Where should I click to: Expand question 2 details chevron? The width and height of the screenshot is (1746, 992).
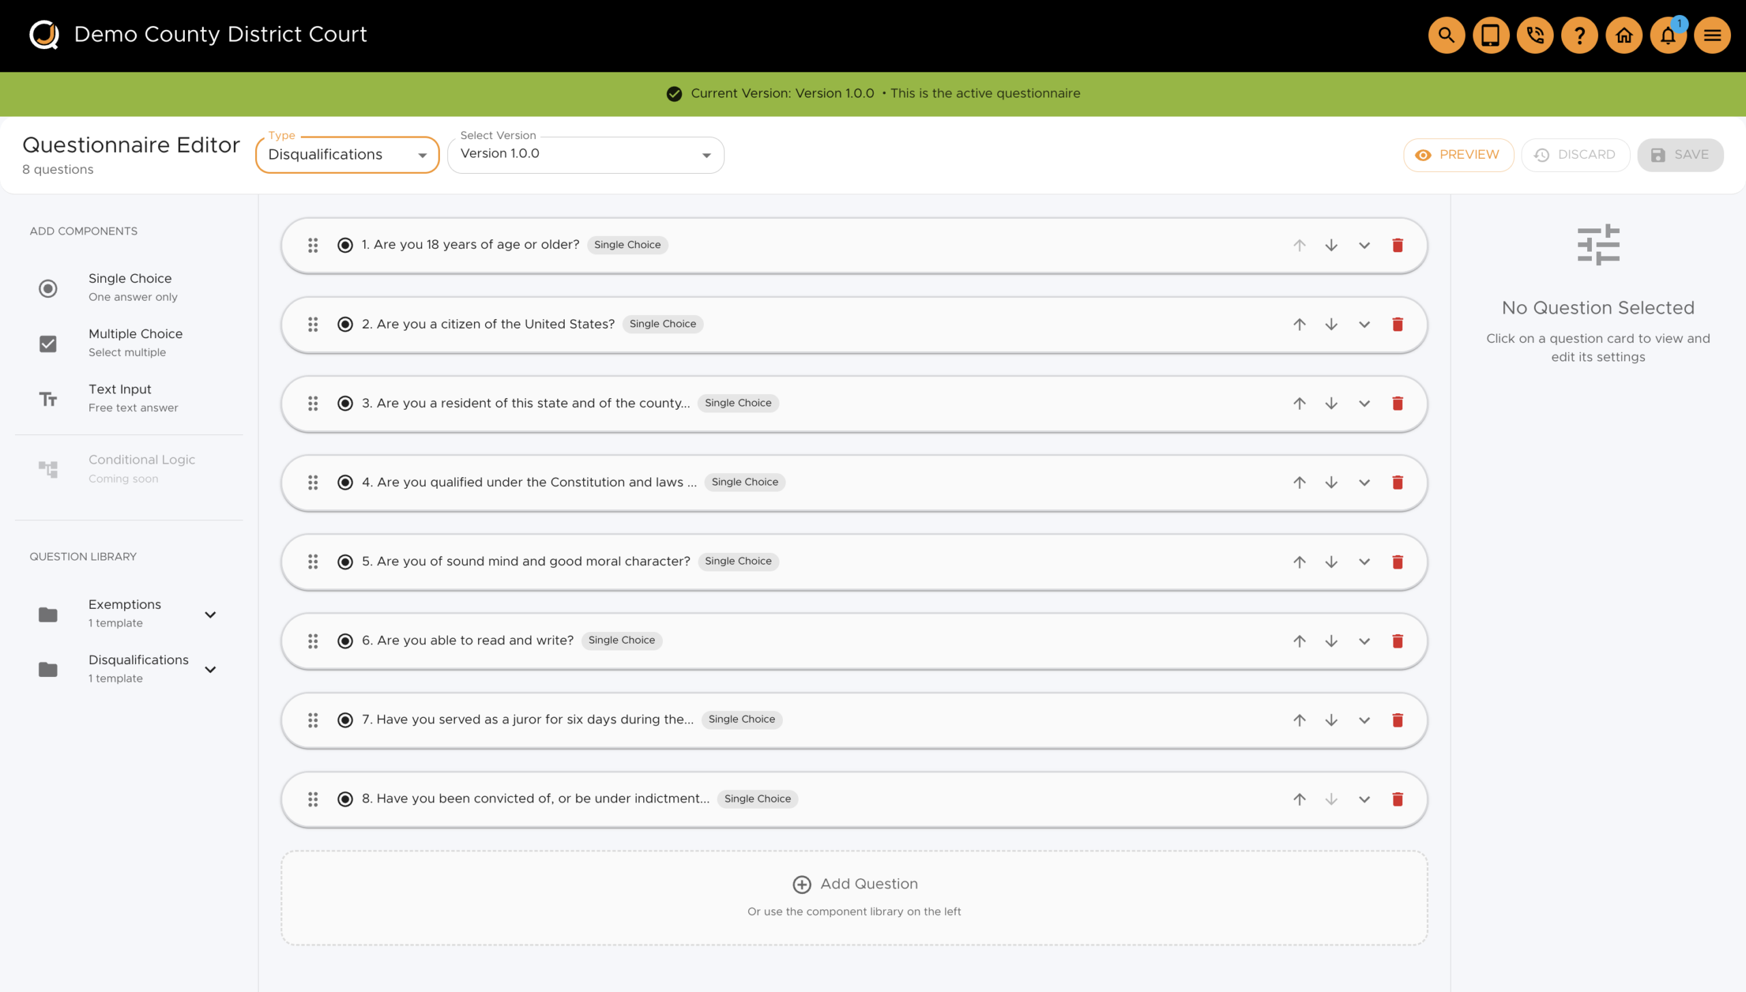(1363, 325)
